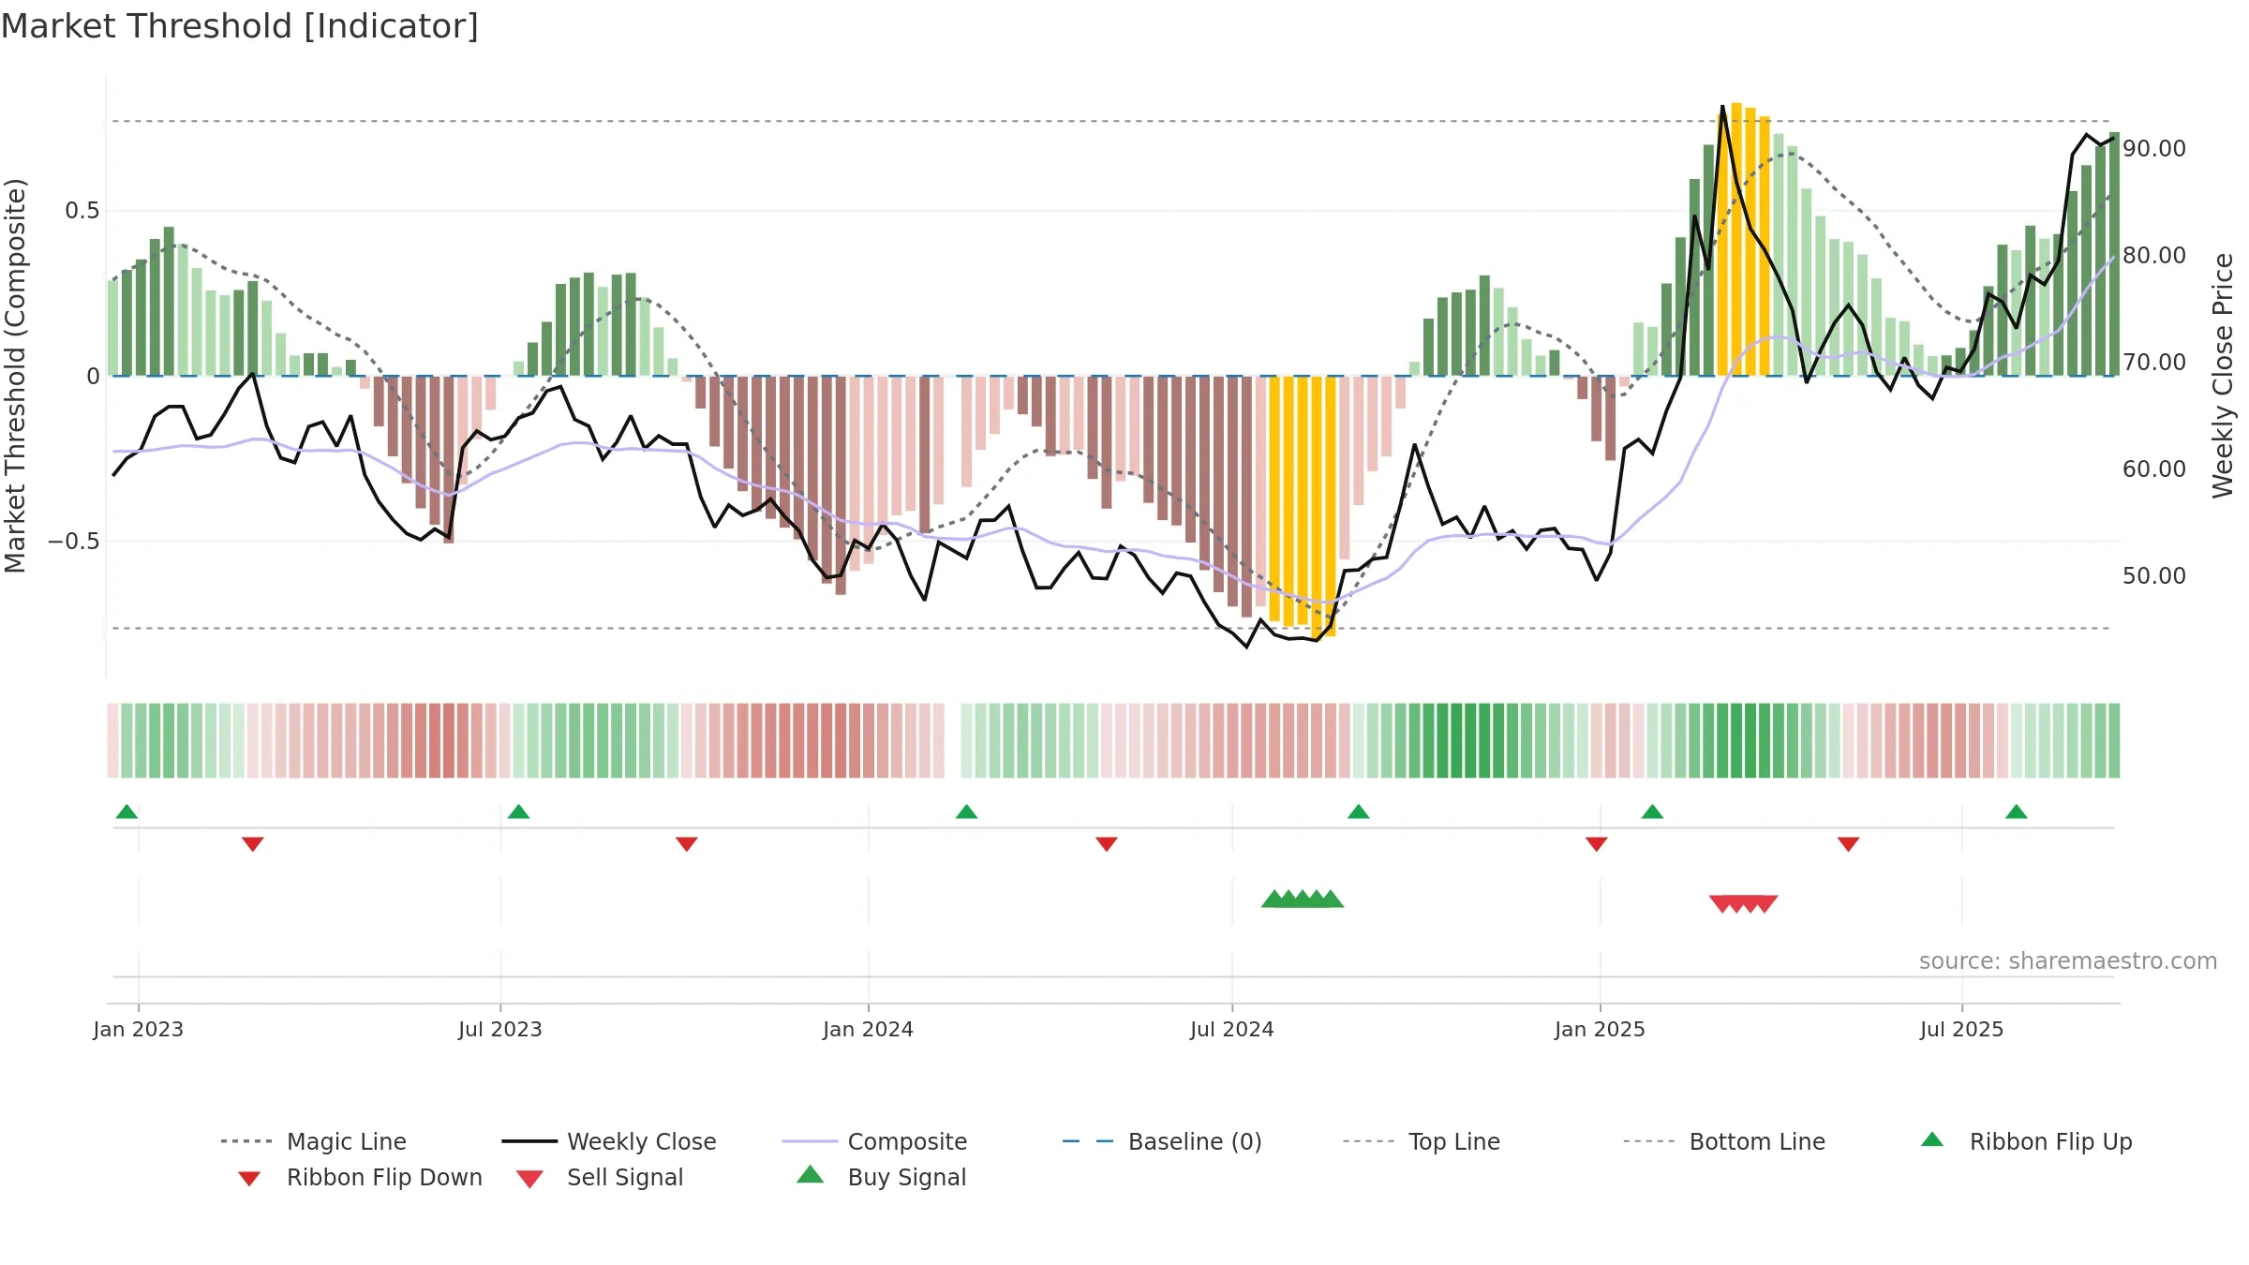Viewport: 2249px width, 1265px height.
Task: Click the first green ribbon flip up marker near Jan 2023
Action: [x=127, y=811]
